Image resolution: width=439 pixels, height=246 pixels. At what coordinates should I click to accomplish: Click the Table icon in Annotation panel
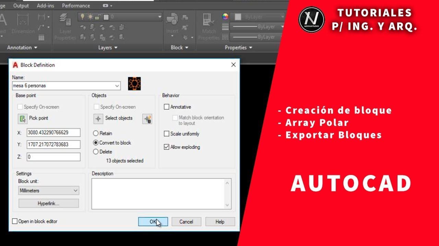pyautogui.click(x=41, y=37)
